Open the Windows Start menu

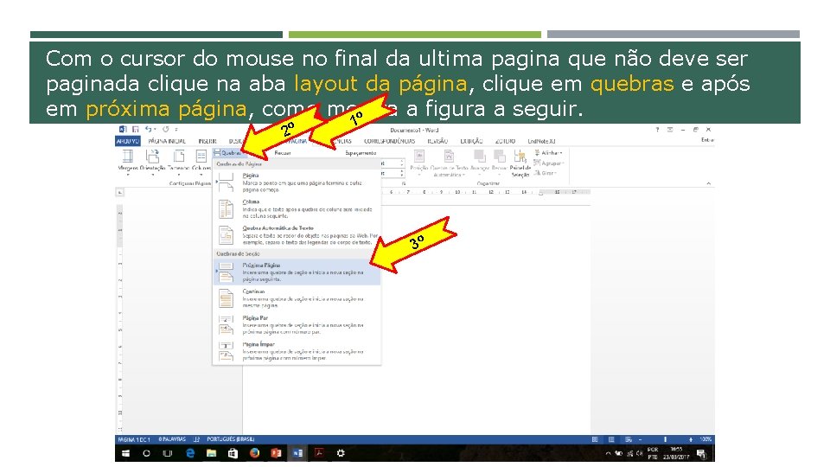[126, 453]
